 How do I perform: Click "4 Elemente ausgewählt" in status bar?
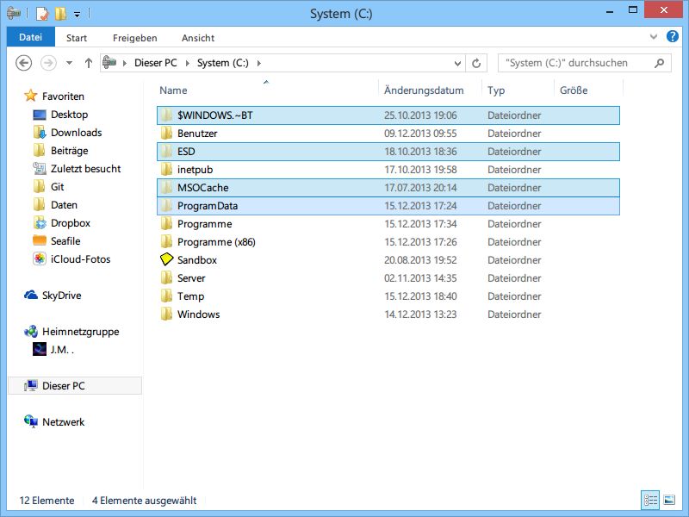[144, 501]
